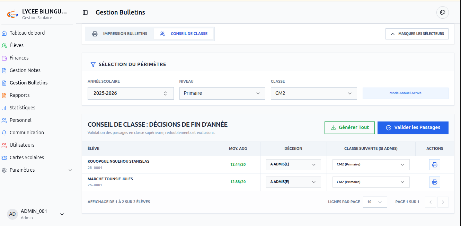Image resolution: width=461 pixels, height=226 pixels.
Task: Click the Élèves people icon
Action: pos(4,46)
